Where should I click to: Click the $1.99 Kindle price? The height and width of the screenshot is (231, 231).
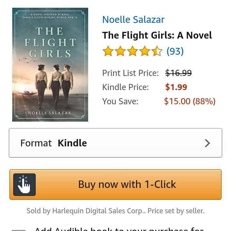point(176,87)
